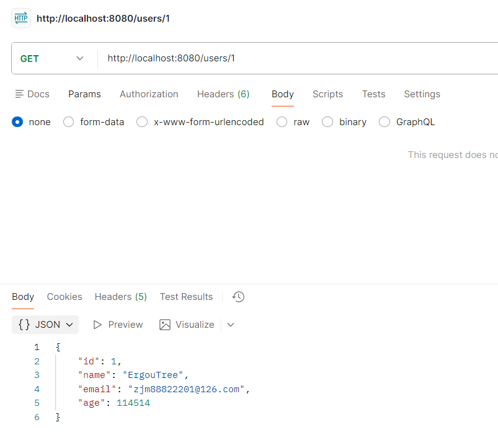Screen dimensions: 498x448
Task: Expand the chevron next to Visualize
Action: [231, 325]
